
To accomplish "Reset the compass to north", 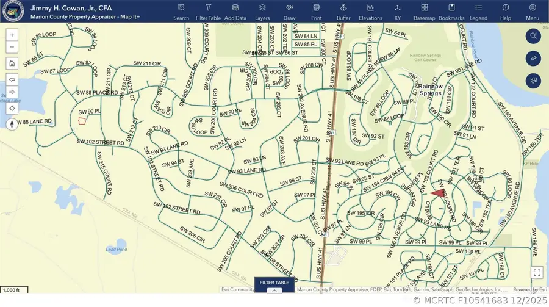I will point(12,124).
